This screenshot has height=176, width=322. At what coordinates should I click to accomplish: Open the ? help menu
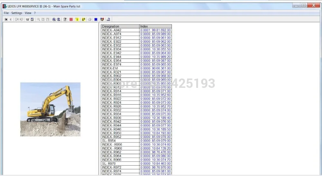[x=35, y=13]
